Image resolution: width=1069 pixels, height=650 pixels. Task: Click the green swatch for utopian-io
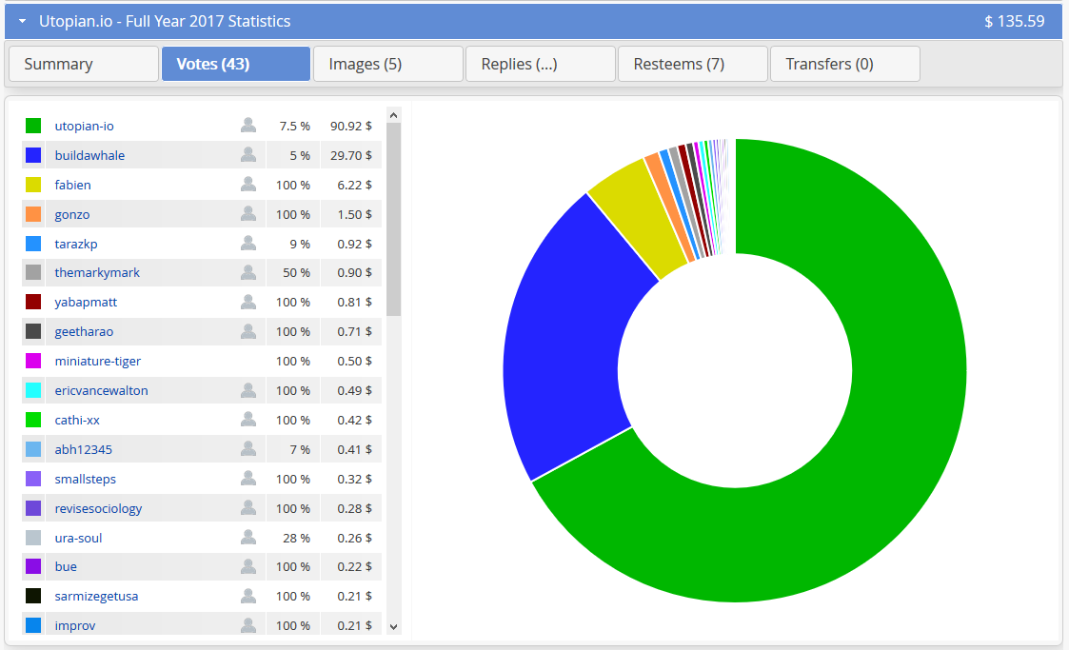(33, 126)
